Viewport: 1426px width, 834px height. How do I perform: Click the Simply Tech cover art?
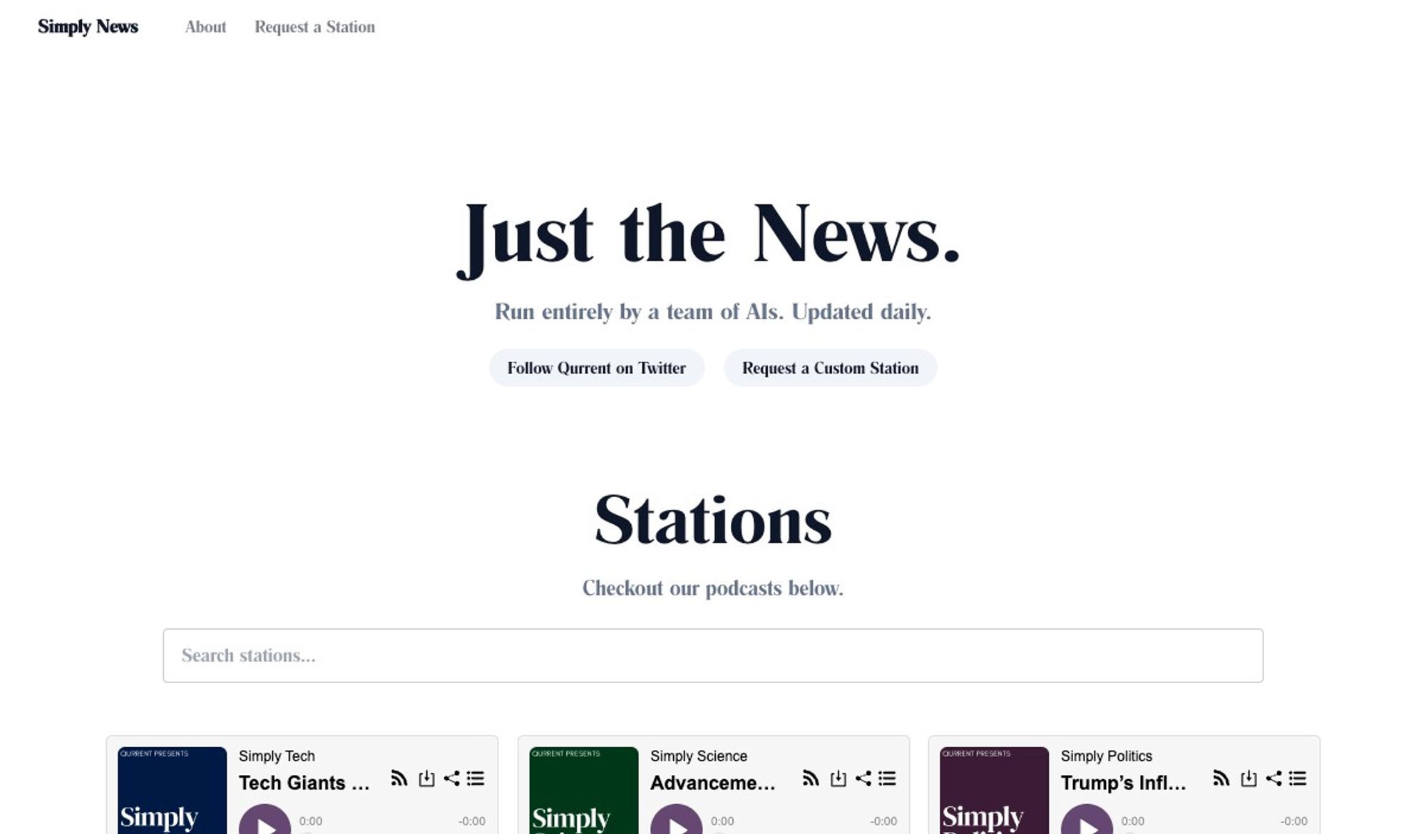[172, 791]
